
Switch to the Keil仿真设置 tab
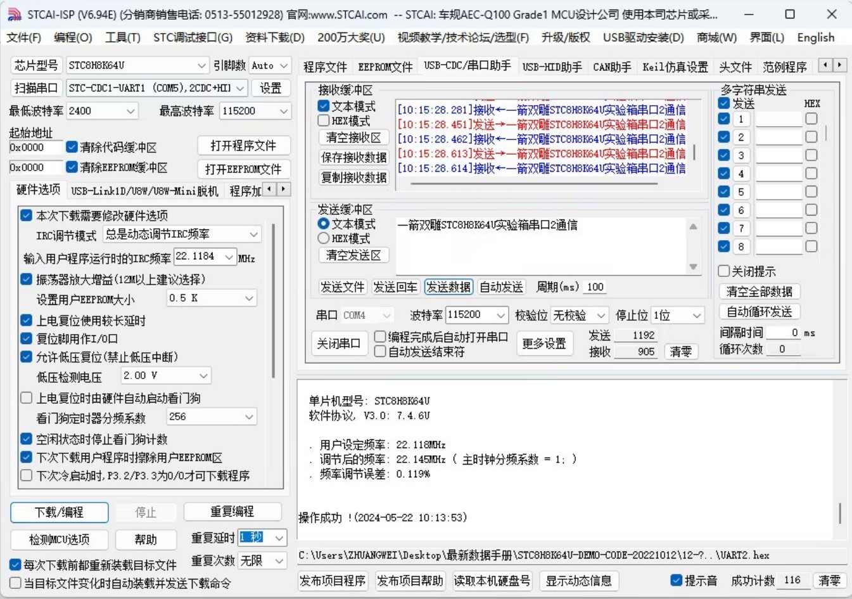[x=675, y=67]
